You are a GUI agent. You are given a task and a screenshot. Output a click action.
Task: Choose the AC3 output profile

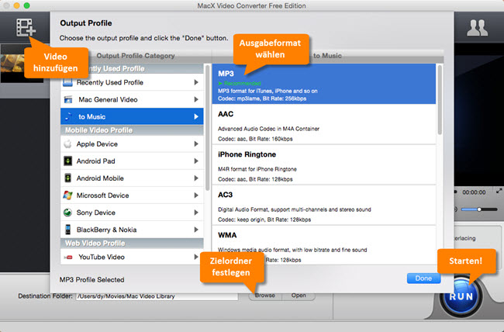pyautogui.click(x=323, y=205)
